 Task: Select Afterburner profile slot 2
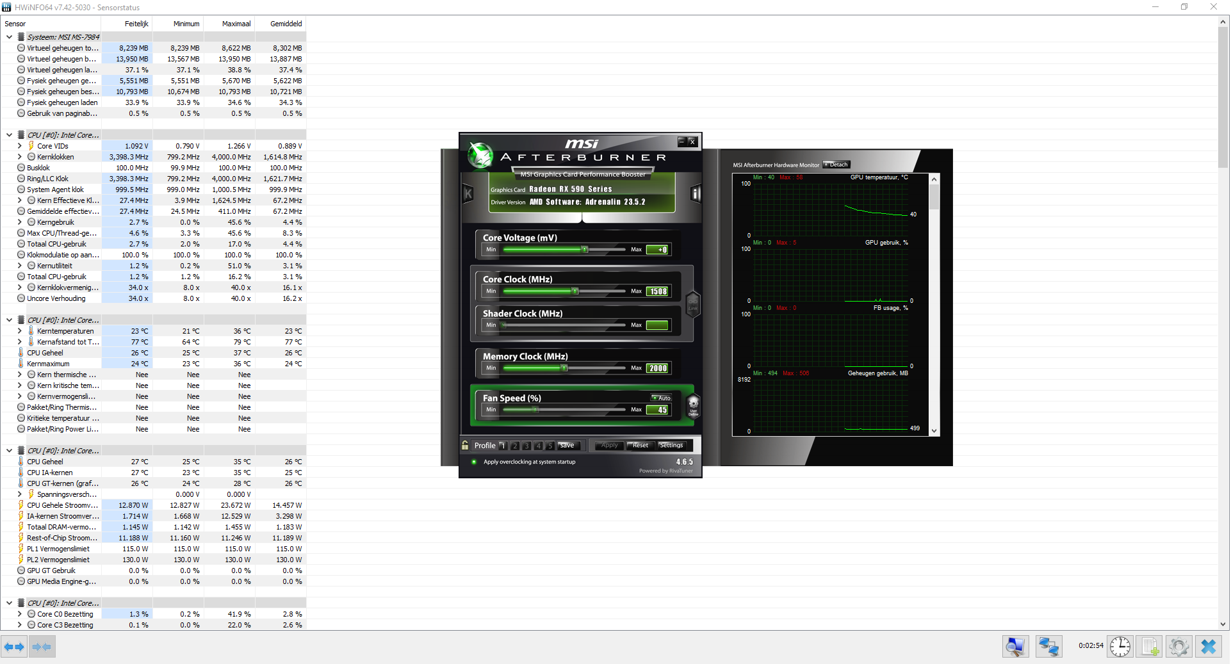tap(515, 446)
